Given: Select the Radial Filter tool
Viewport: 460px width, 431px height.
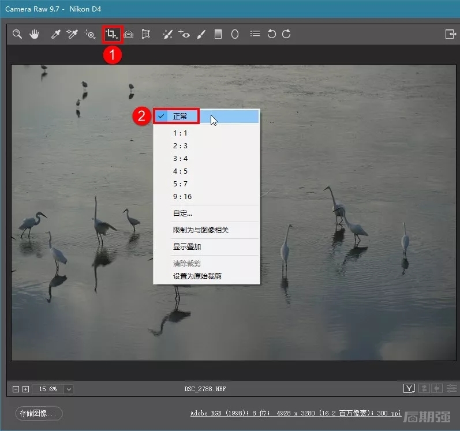Looking at the screenshot, I should (x=235, y=34).
